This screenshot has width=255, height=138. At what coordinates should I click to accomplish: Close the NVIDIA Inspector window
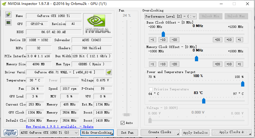tap(247, 4)
